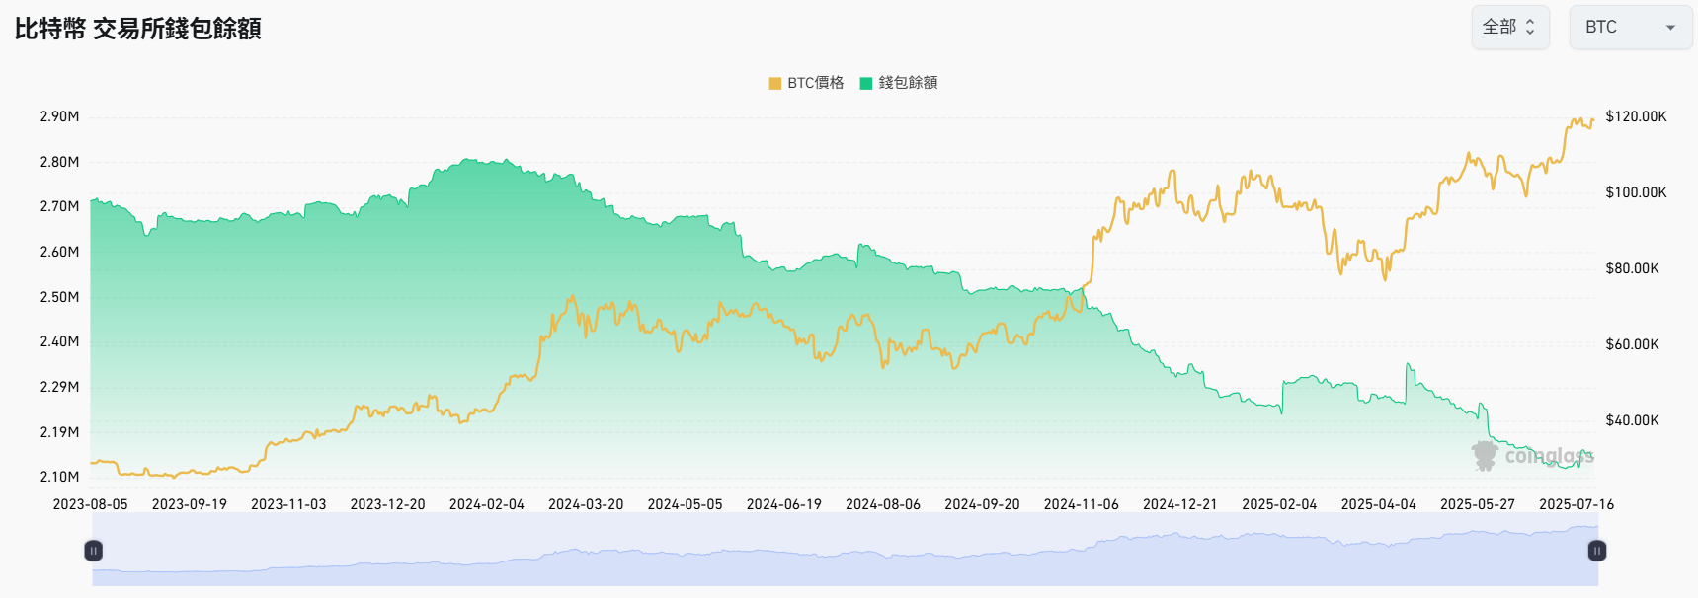This screenshot has width=1698, height=598.
Task: Click the 2.29M axis value
Action: point(59,387)
